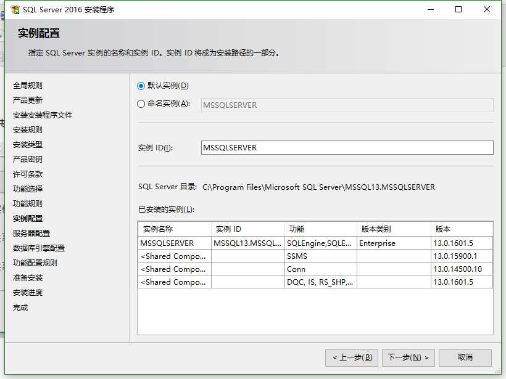Maximize the setup window

[458, 9]
